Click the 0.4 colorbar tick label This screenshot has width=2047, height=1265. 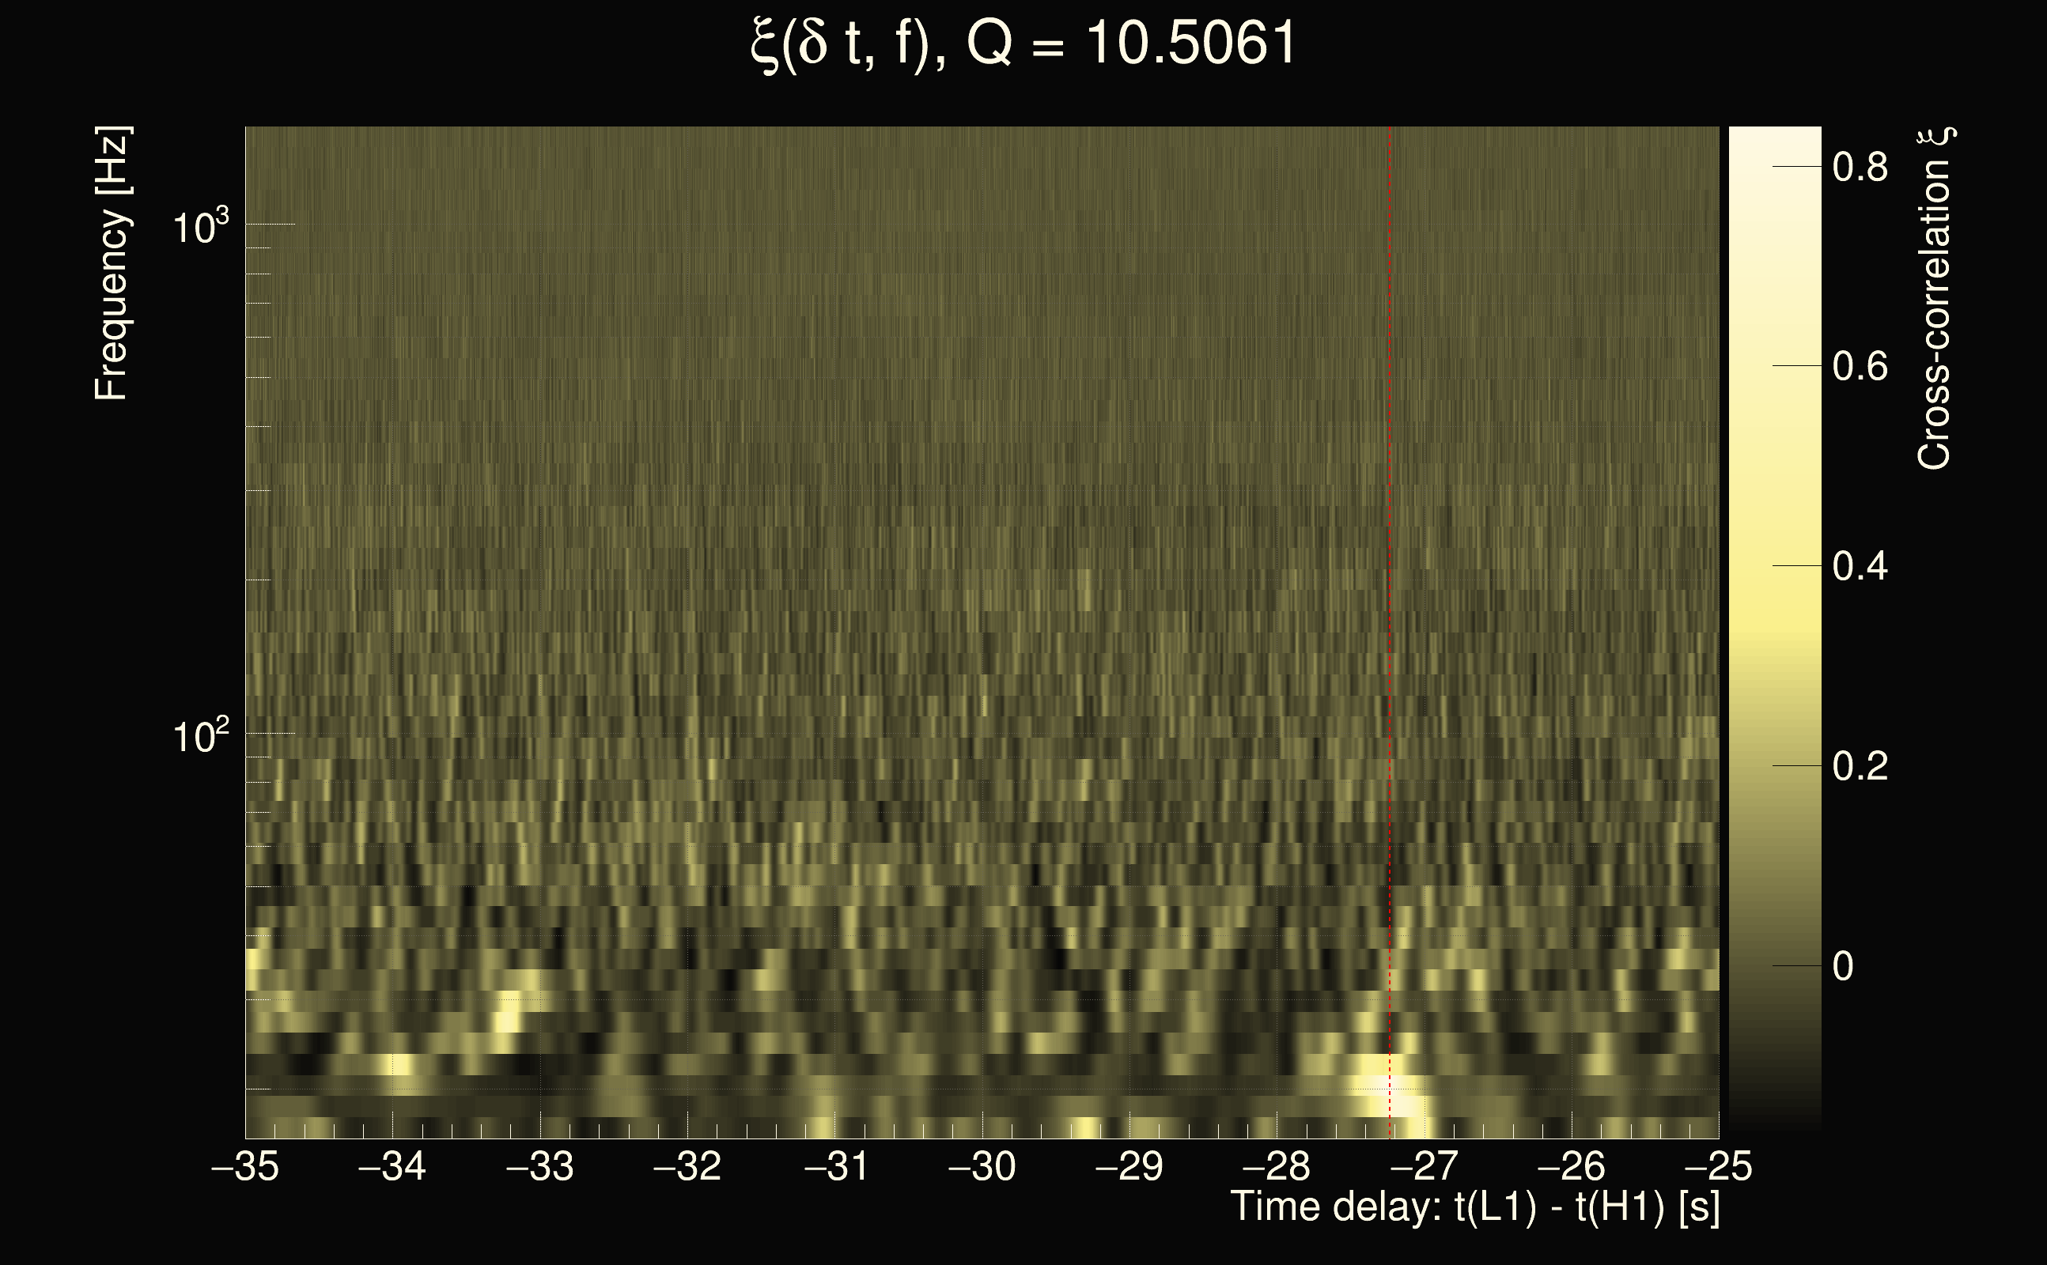[1860, 566]
